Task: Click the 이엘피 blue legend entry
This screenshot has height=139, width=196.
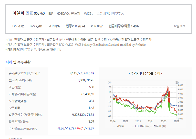Action: 119,126
